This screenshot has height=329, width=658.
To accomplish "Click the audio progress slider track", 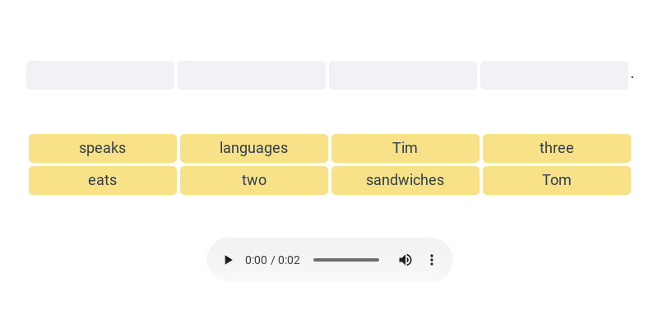I will coord(346,260).
